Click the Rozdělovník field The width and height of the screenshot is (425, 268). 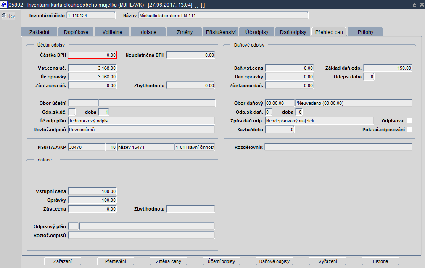tap(338, 147)
